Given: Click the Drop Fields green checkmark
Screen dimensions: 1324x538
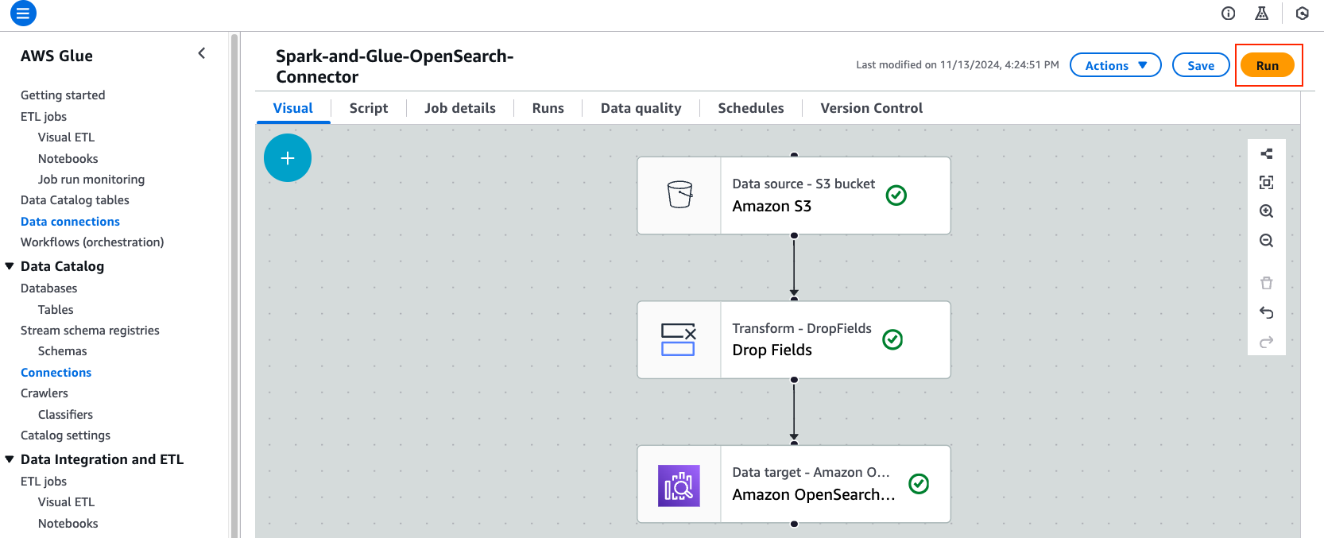Looking at the screenshot, I should [893, 339].
